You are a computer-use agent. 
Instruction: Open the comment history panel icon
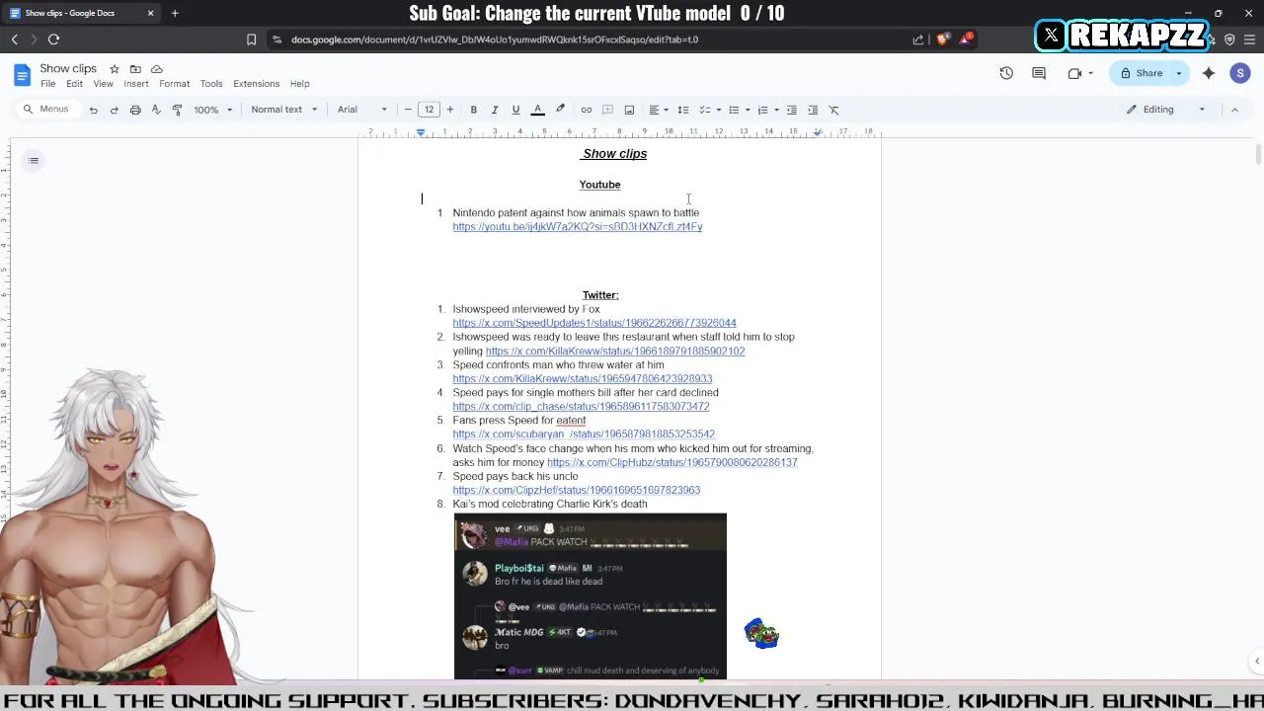(1039, 73)
